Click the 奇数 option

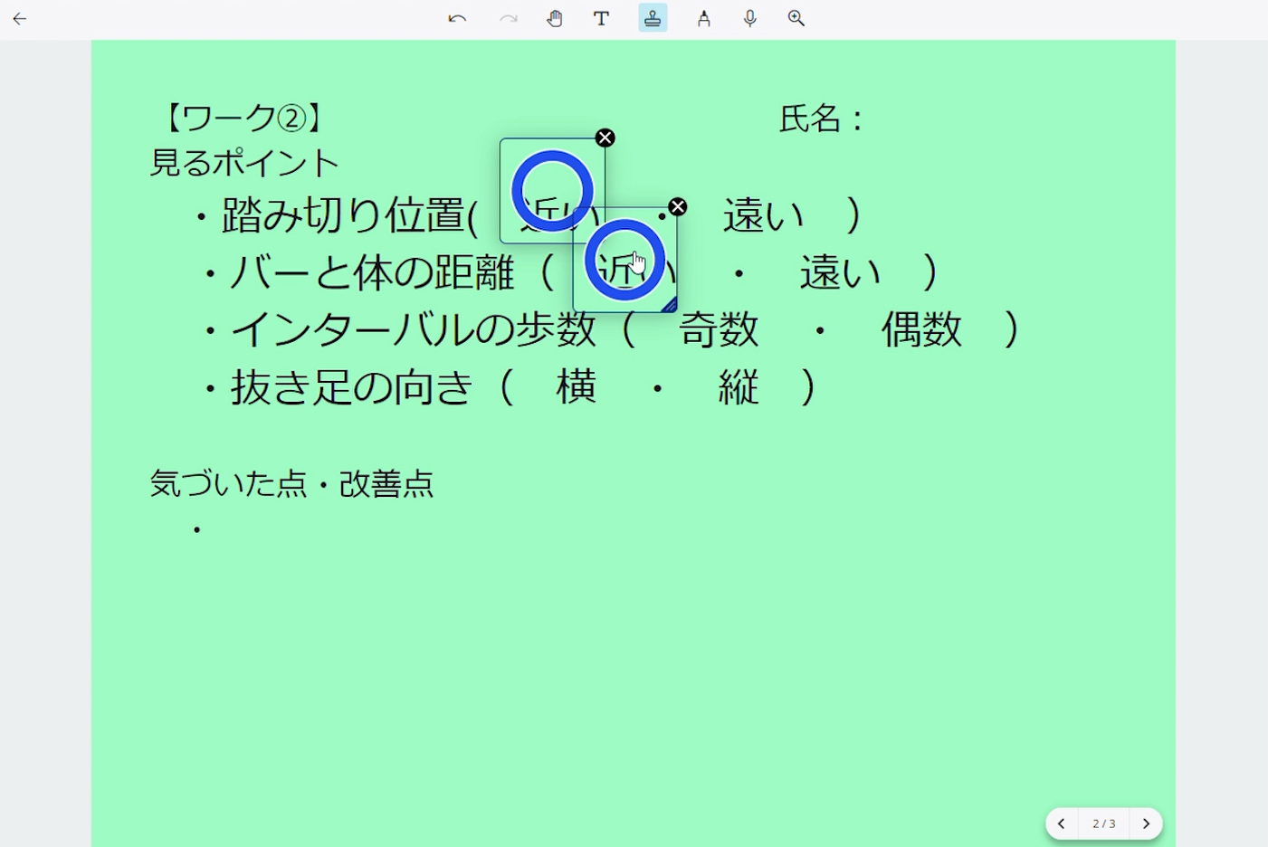(x=720, y=329)
